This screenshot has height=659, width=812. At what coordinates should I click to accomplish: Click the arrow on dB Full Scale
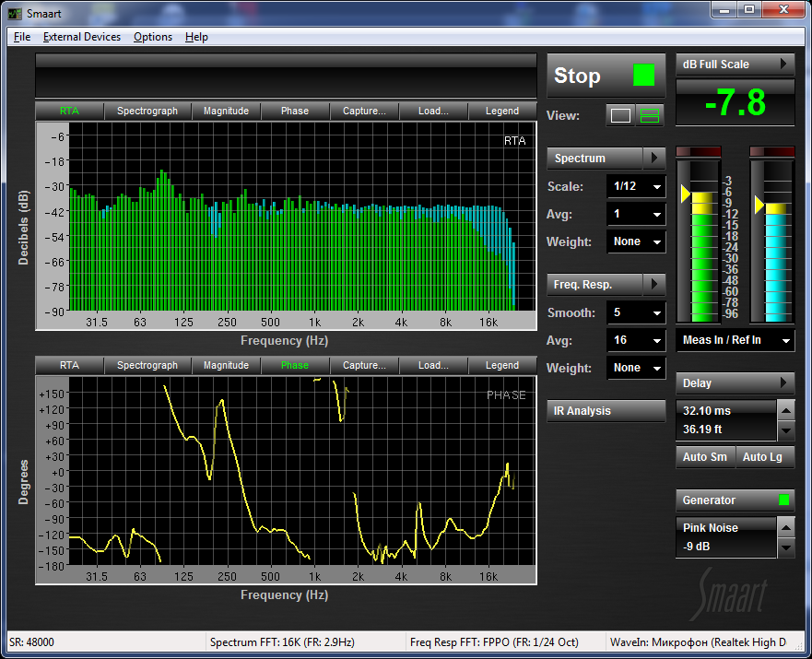pyautogui.click(x=784, y=65)
